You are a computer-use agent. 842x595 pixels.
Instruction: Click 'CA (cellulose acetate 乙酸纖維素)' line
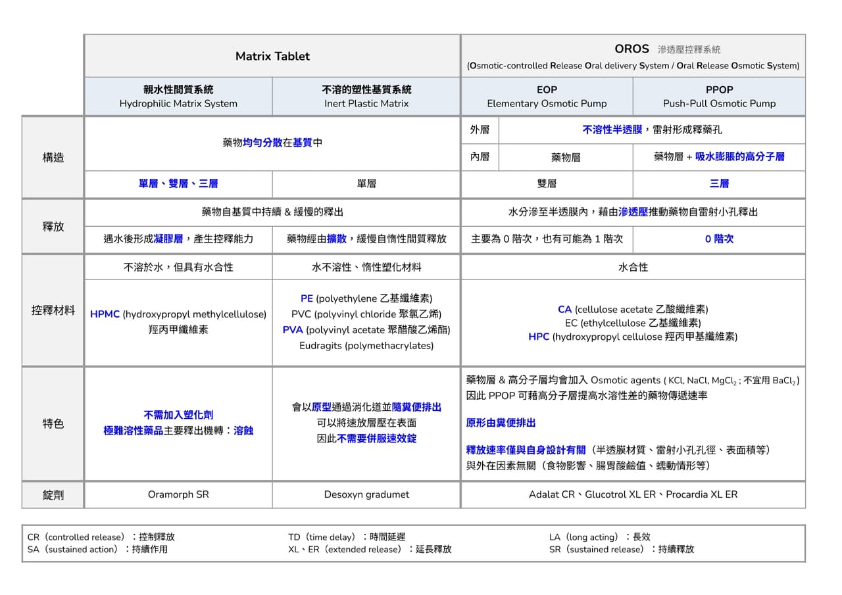[633, 310]
